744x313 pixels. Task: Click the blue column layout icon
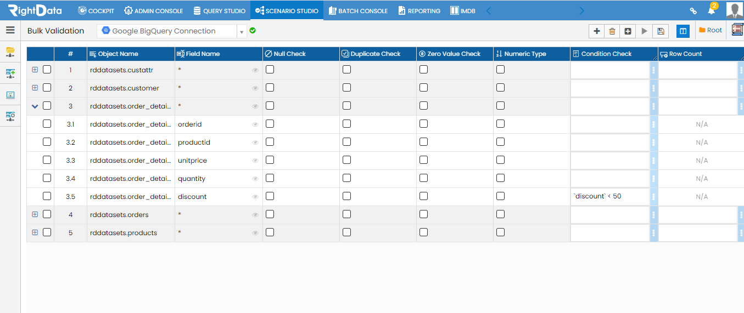pos(683,31)
